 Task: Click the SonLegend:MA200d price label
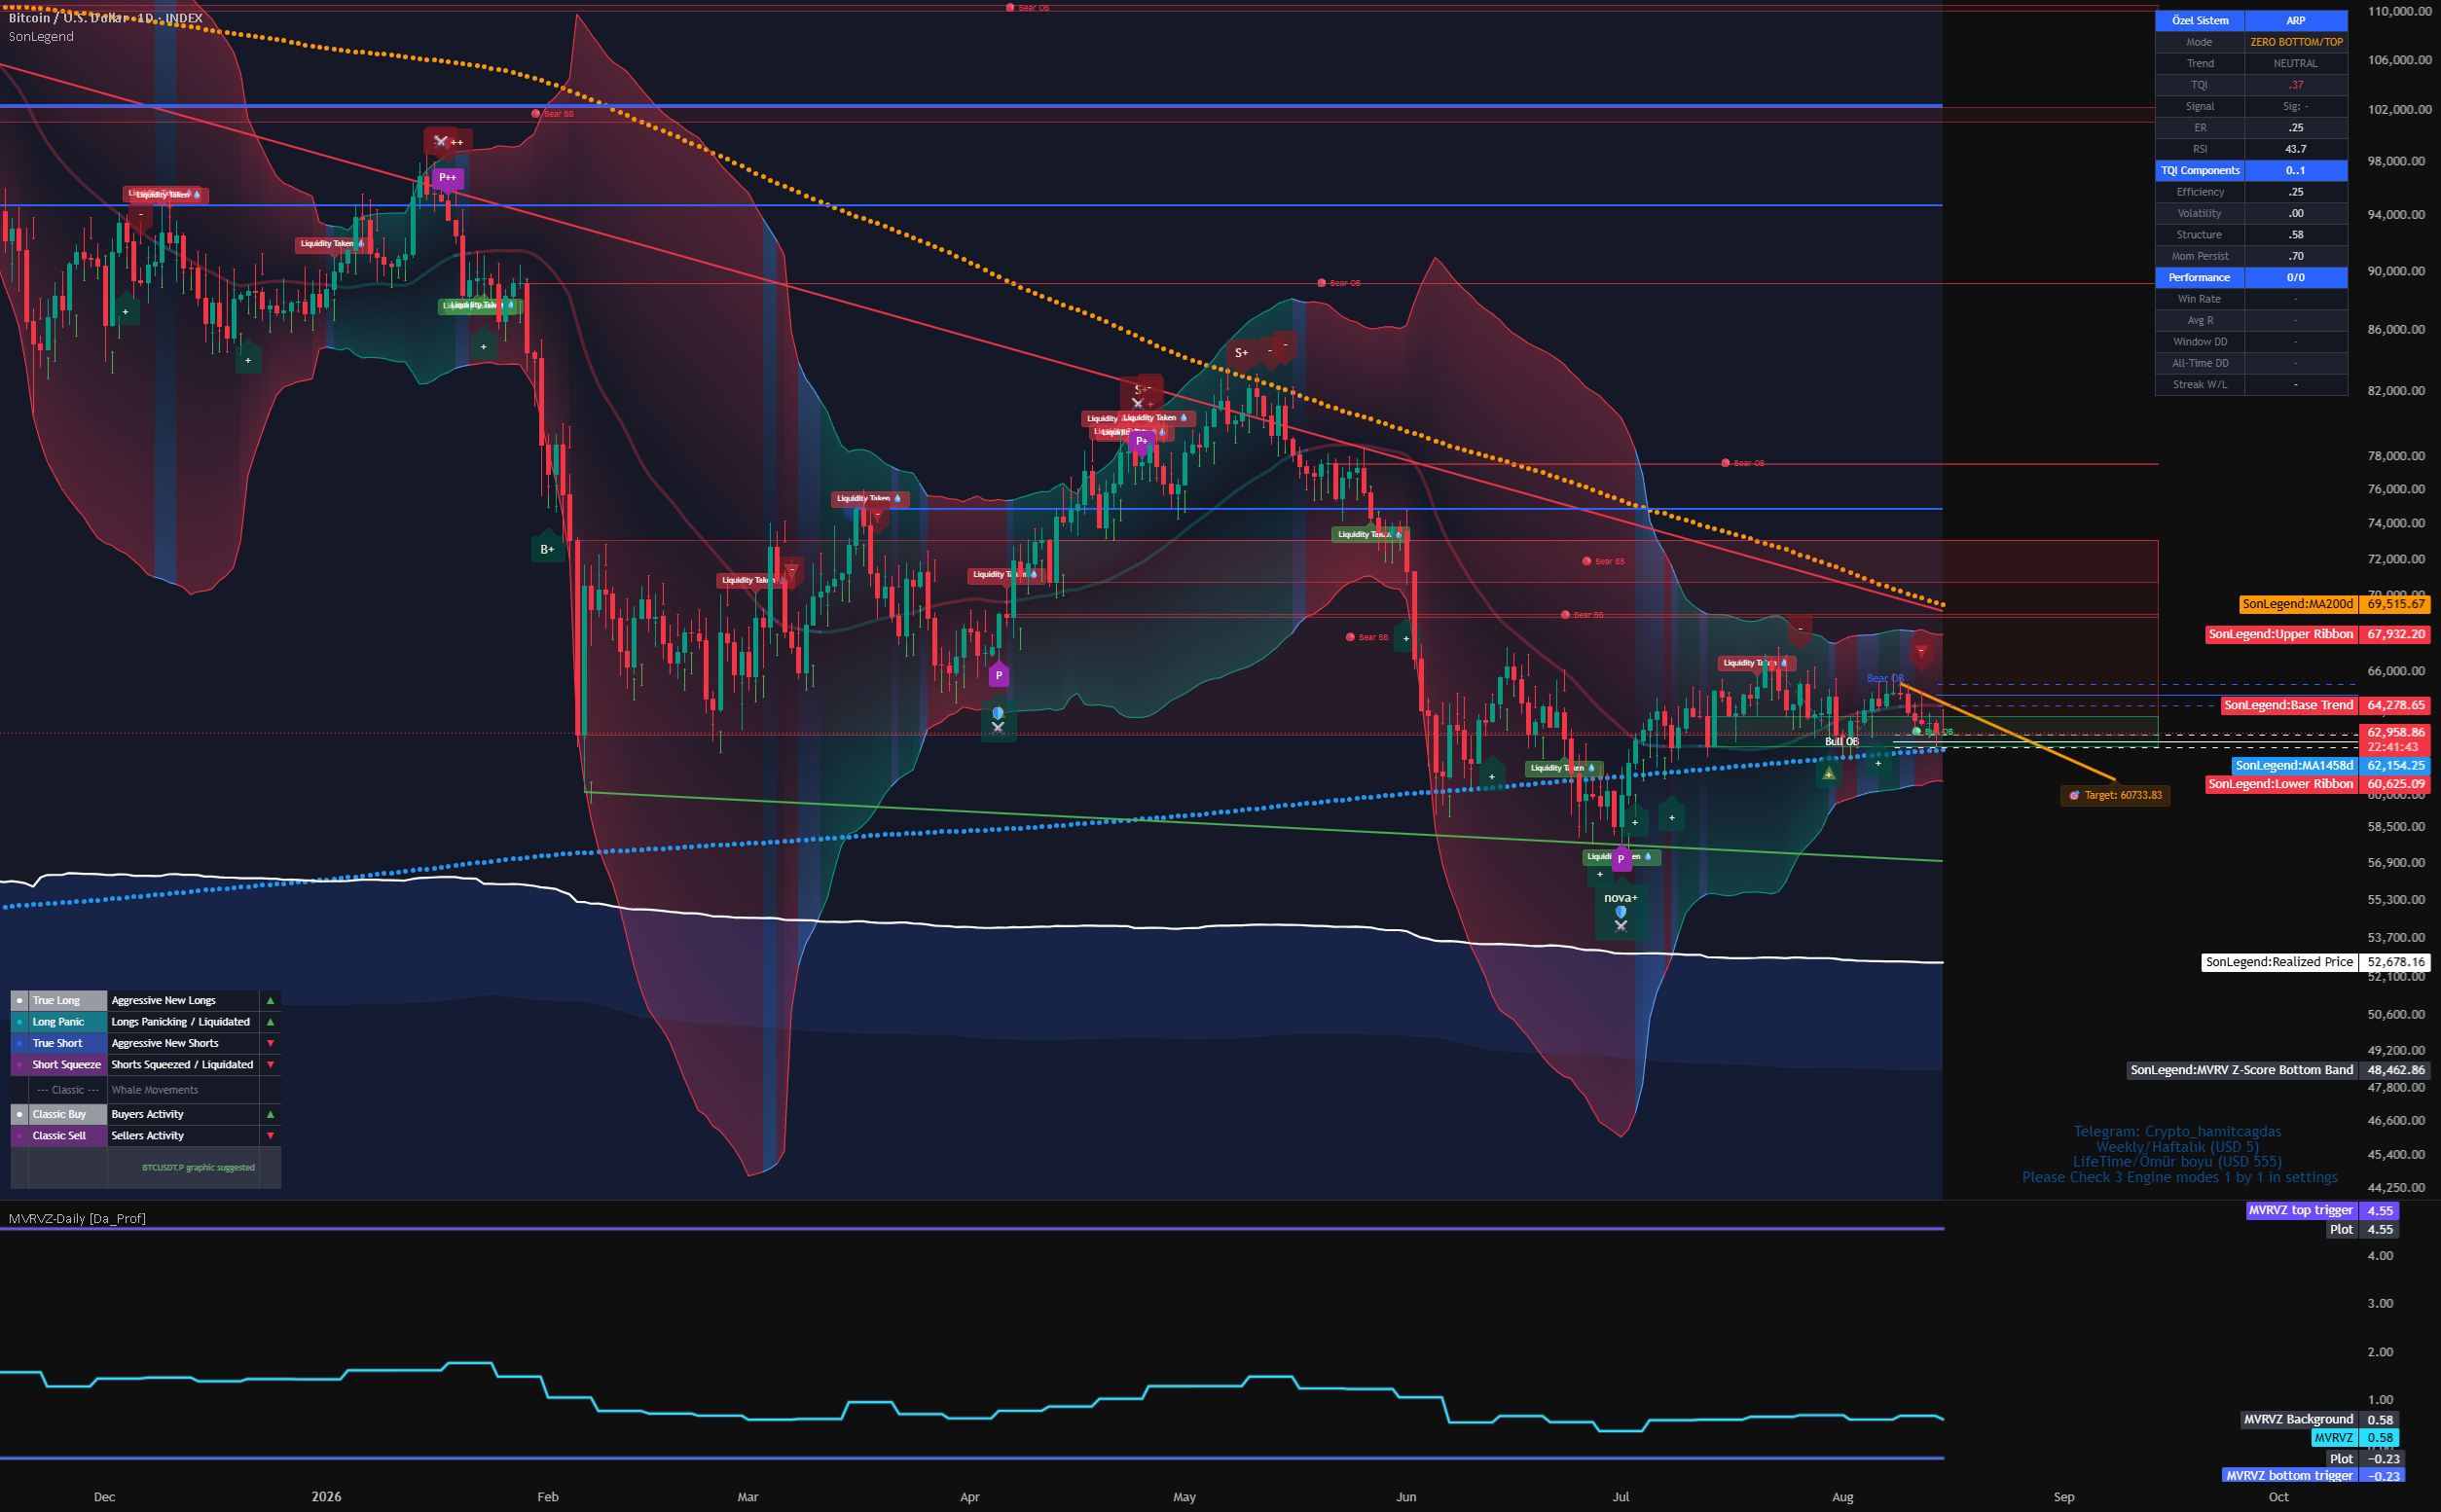coord(2297,604)
